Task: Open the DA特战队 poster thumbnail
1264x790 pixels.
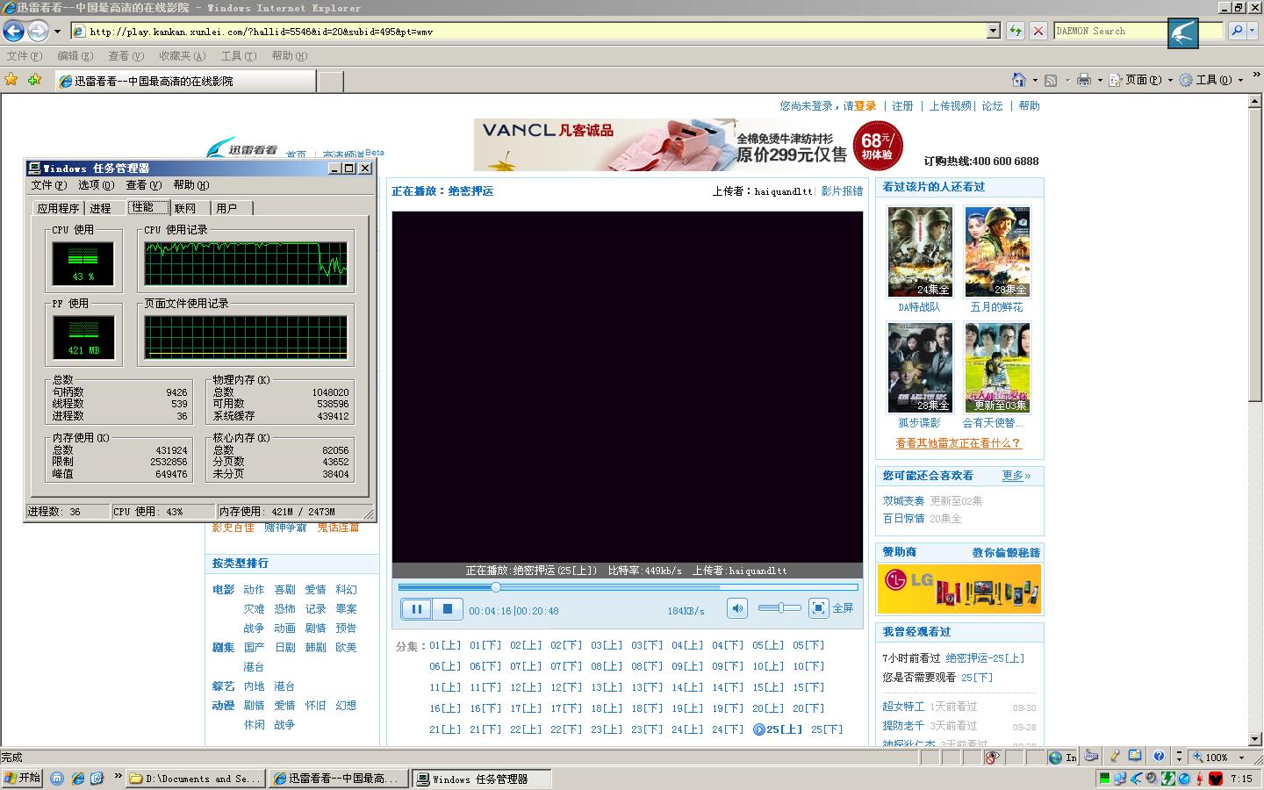Action: [920, 252]
